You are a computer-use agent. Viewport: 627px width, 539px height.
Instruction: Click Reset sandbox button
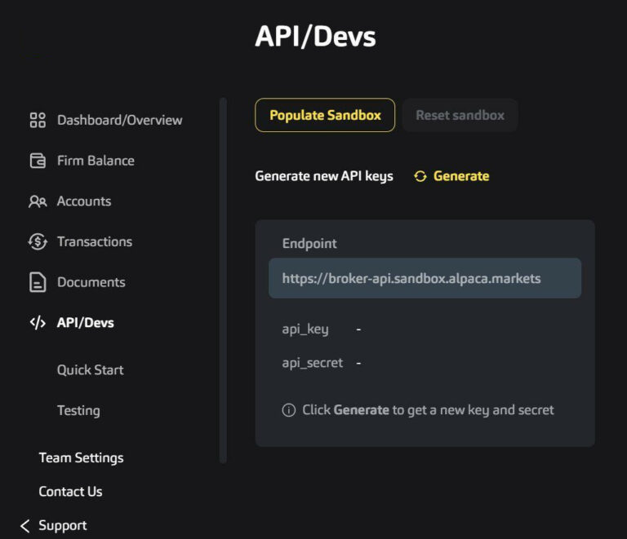(460, 115)
